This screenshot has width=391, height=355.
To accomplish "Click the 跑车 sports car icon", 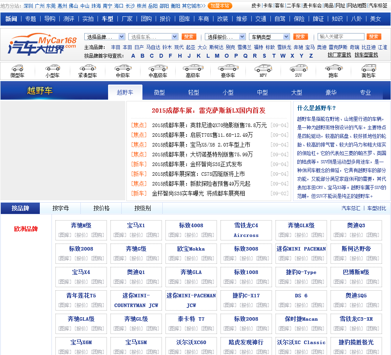I will [334, 68].
